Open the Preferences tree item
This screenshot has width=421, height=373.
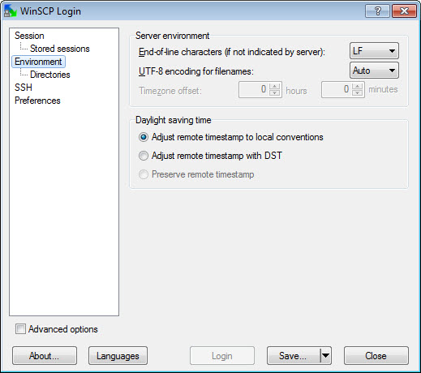click(37, 101)
